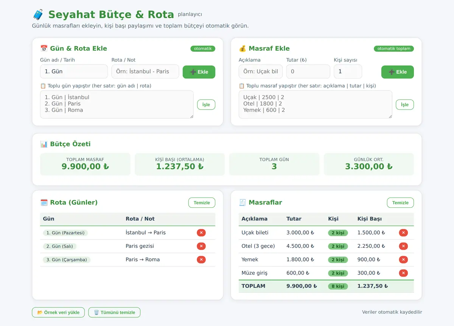The image size is (454, 326).
Task: Click the 3.000,00 ₺ amount cell
Action: pos(300,233)
